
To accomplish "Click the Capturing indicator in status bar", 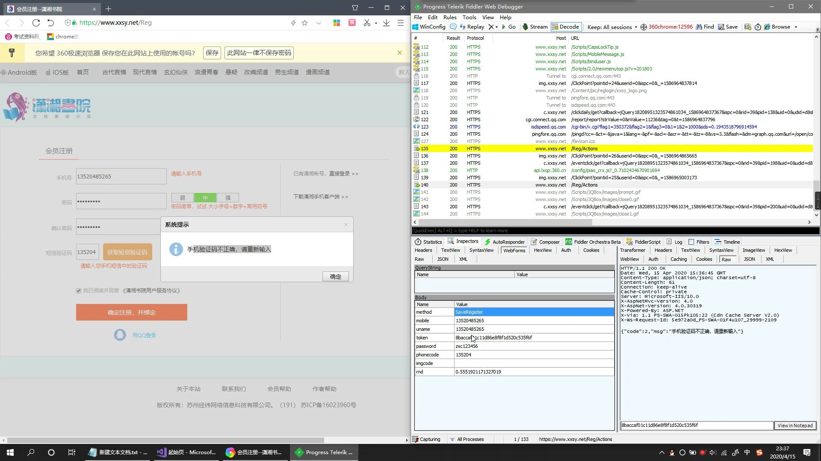I will click(x=426, y=439).
